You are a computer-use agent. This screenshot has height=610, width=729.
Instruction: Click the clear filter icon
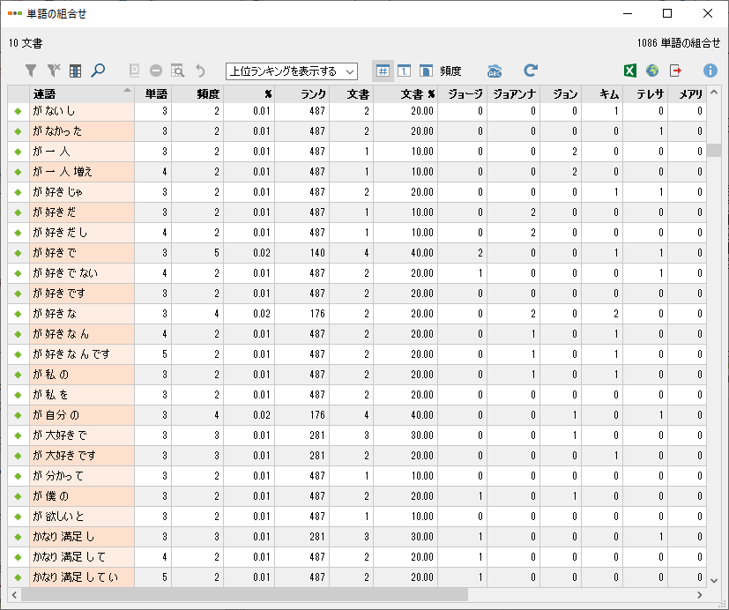53,71
